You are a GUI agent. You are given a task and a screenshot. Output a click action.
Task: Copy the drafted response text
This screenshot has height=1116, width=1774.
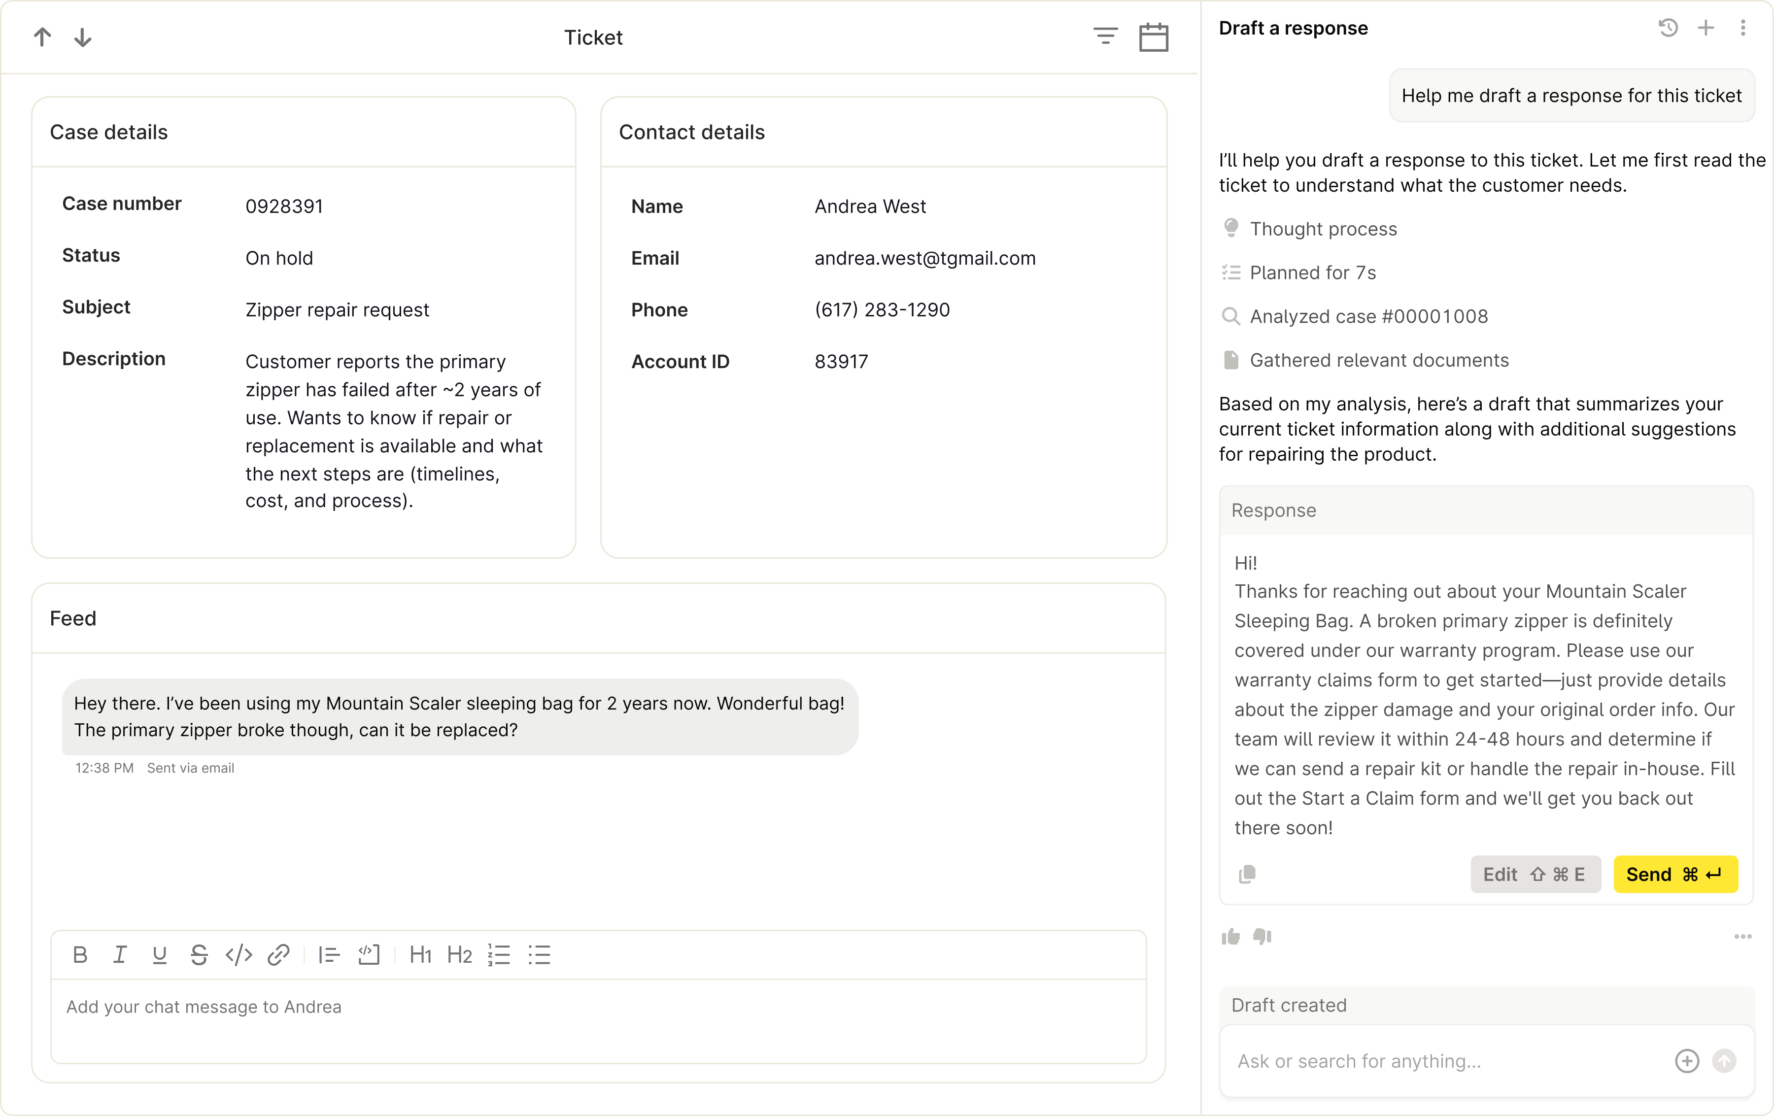pos(1247,875)
